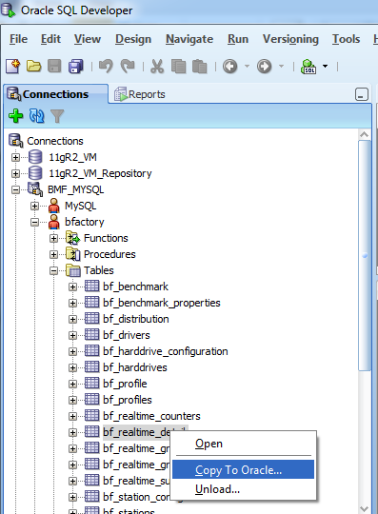
Task: Click the Redo arrow icon
Action: tap(128, 67)
